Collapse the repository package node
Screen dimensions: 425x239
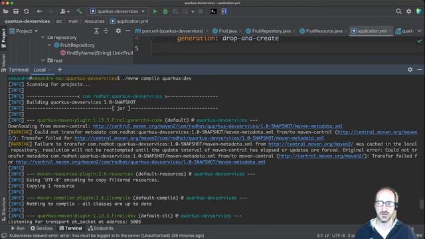pos(43,37)
